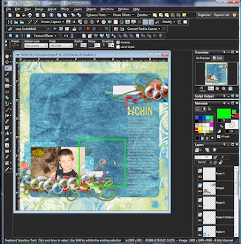Click the Open folder icon
This screenshot has height=244, width=241.
click(x=18, y=15)
